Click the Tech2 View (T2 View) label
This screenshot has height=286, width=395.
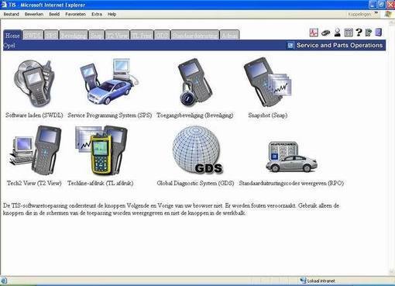[34, 183]
